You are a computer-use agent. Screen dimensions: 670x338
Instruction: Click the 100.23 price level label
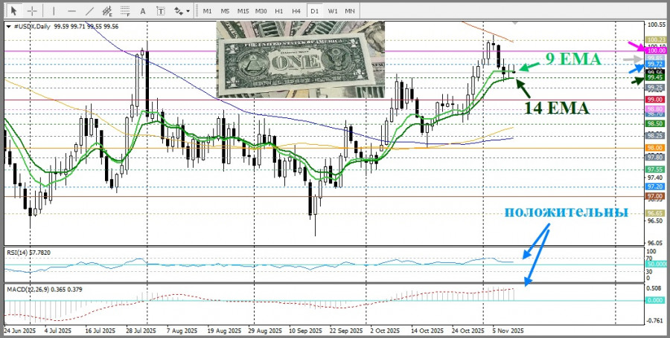655,39
